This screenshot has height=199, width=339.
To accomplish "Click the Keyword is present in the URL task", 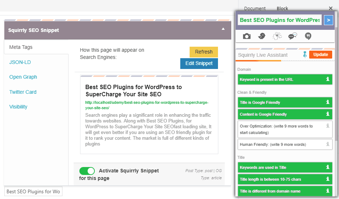I will (285, 79).
